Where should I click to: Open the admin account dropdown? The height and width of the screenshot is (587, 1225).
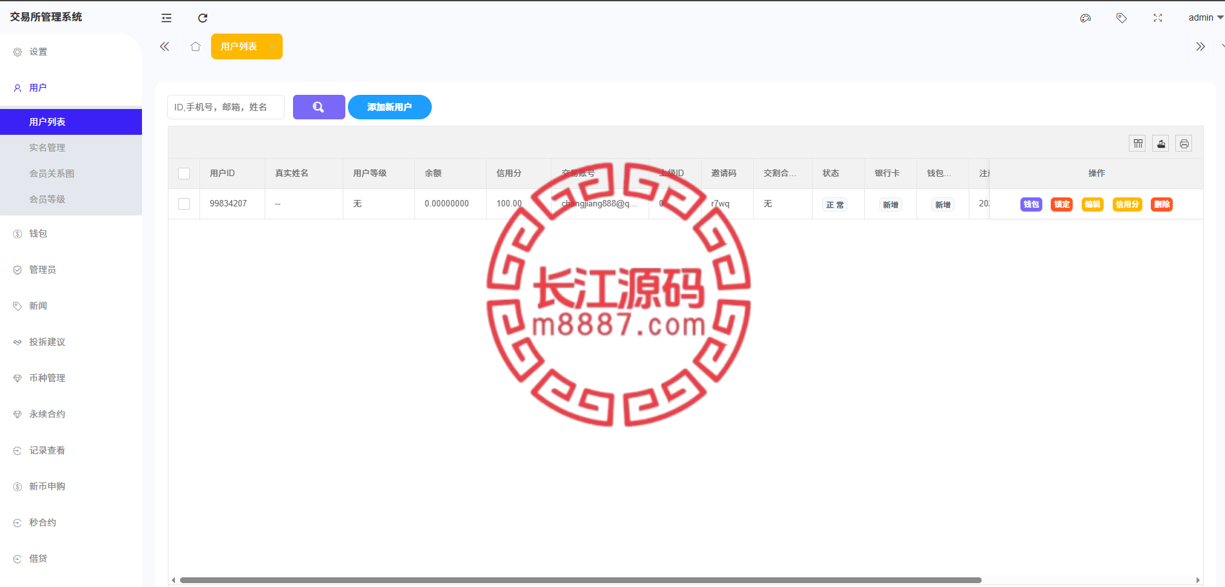pyautogui.click(x=1206, y=17)
